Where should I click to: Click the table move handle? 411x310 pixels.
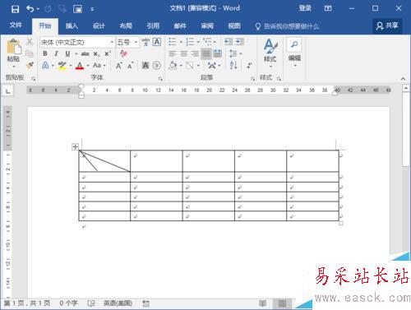(75, 146)
